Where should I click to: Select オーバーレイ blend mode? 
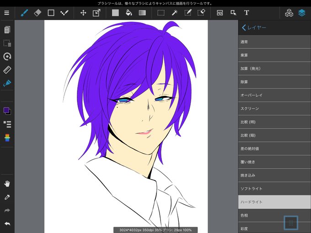274,95
